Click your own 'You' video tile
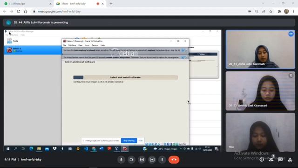Image resolution: width=298 pixels, height=168 pixels. [x=260, y=133]
